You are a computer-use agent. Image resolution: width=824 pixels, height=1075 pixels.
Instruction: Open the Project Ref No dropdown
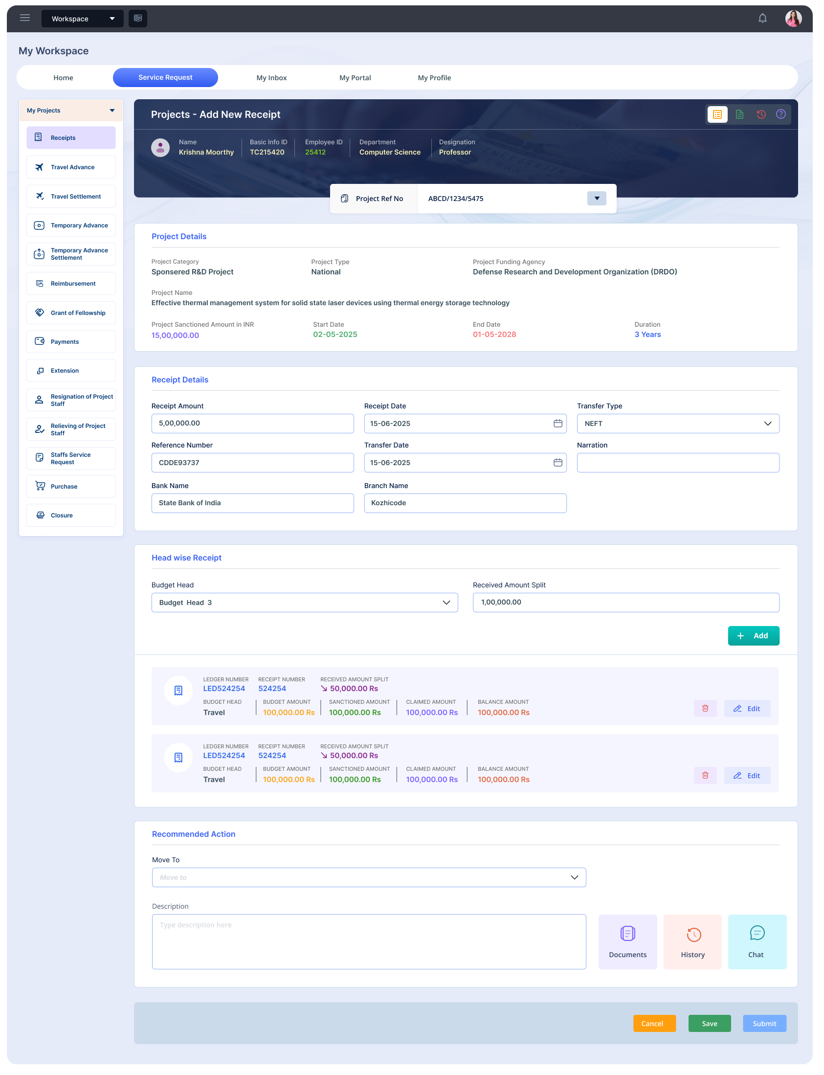[x=597, y=199]
